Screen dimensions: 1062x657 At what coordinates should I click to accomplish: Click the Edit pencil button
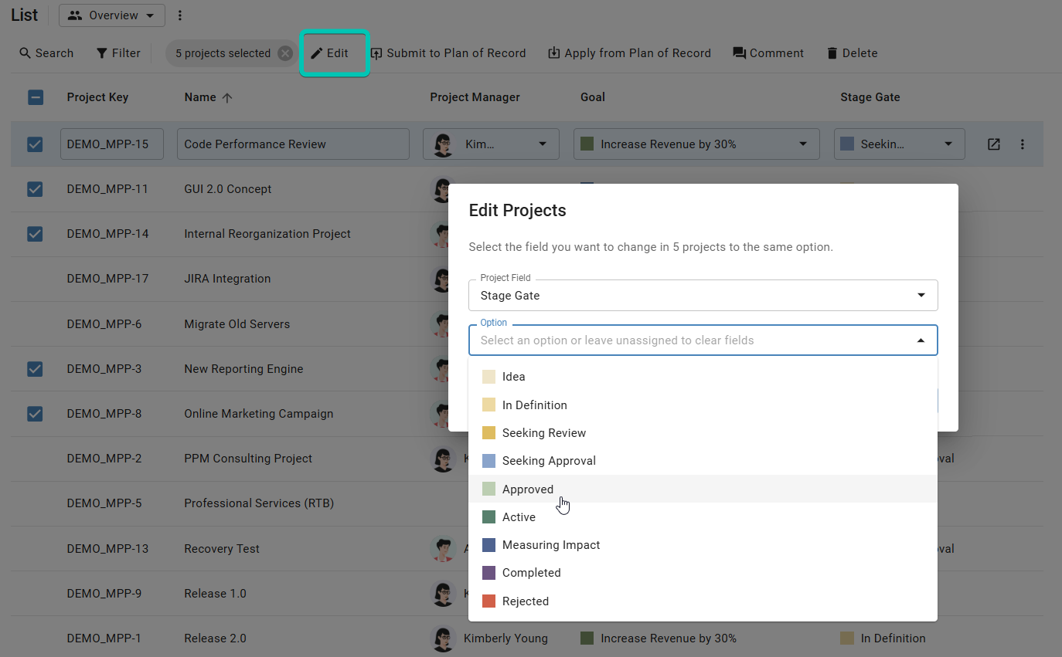[329, 53]
